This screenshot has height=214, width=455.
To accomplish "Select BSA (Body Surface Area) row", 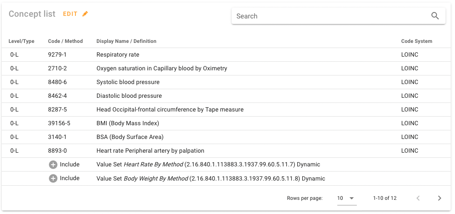I will coord(130,137).
